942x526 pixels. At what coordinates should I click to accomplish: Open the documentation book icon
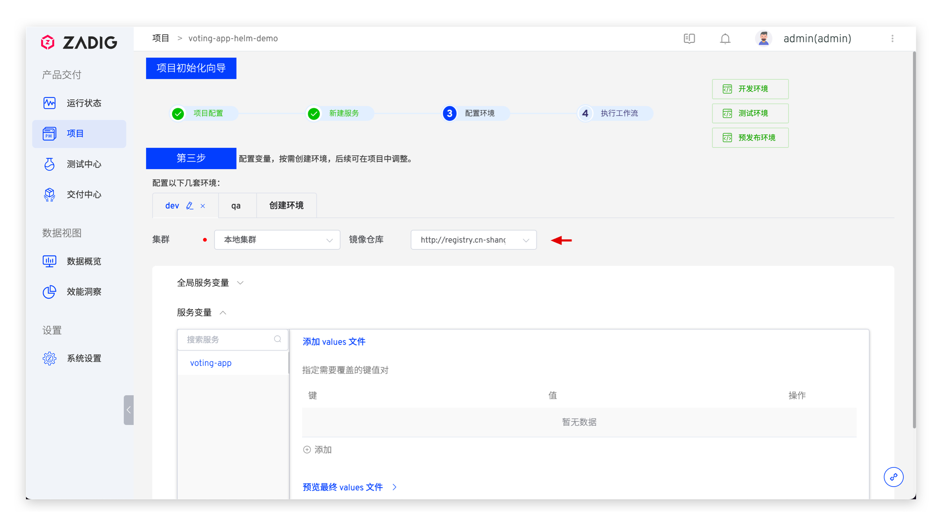(x=689, y=39)
